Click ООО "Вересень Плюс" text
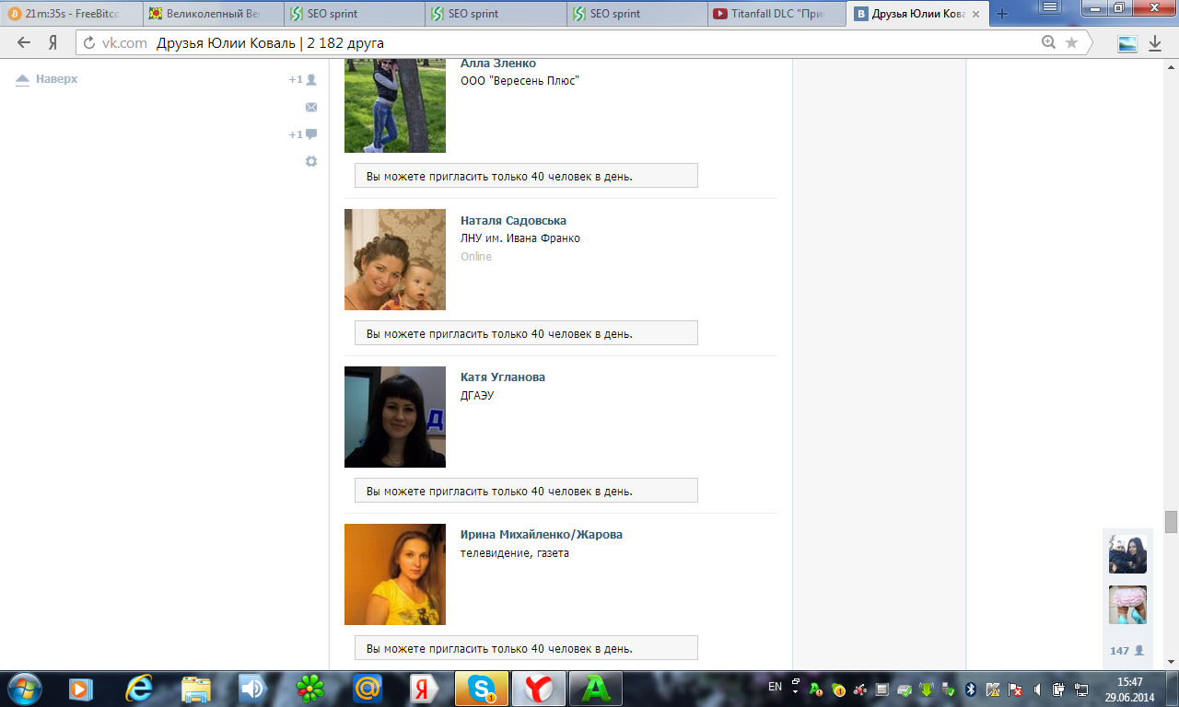This screenshot has width=1179, height=707. 520,81
